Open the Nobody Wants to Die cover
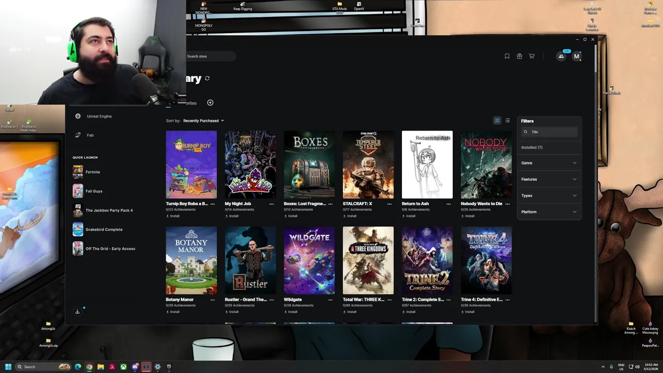This screenshot has height=373, width=663. 486,165
